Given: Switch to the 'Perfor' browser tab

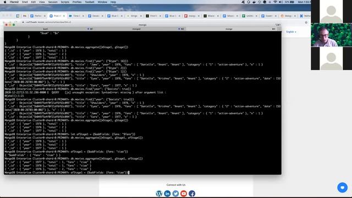Looking at the screenshot, I should tap(38, 16).
